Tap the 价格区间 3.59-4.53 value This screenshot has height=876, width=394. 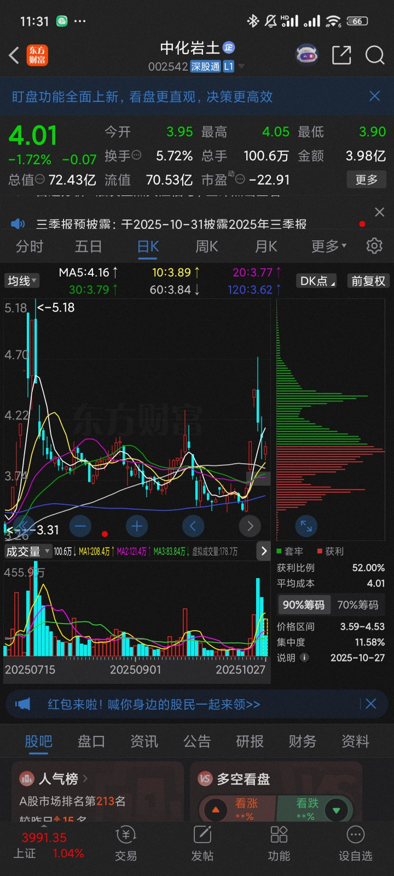pyautogui.click(x=362, y=626)
